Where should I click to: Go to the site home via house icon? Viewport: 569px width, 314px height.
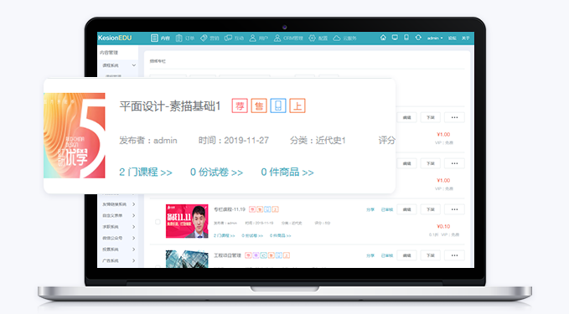point(383,38)
